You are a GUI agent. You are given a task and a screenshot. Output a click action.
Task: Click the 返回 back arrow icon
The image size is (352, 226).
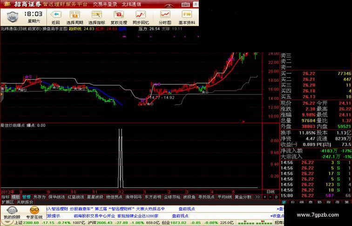click(55, 15)
